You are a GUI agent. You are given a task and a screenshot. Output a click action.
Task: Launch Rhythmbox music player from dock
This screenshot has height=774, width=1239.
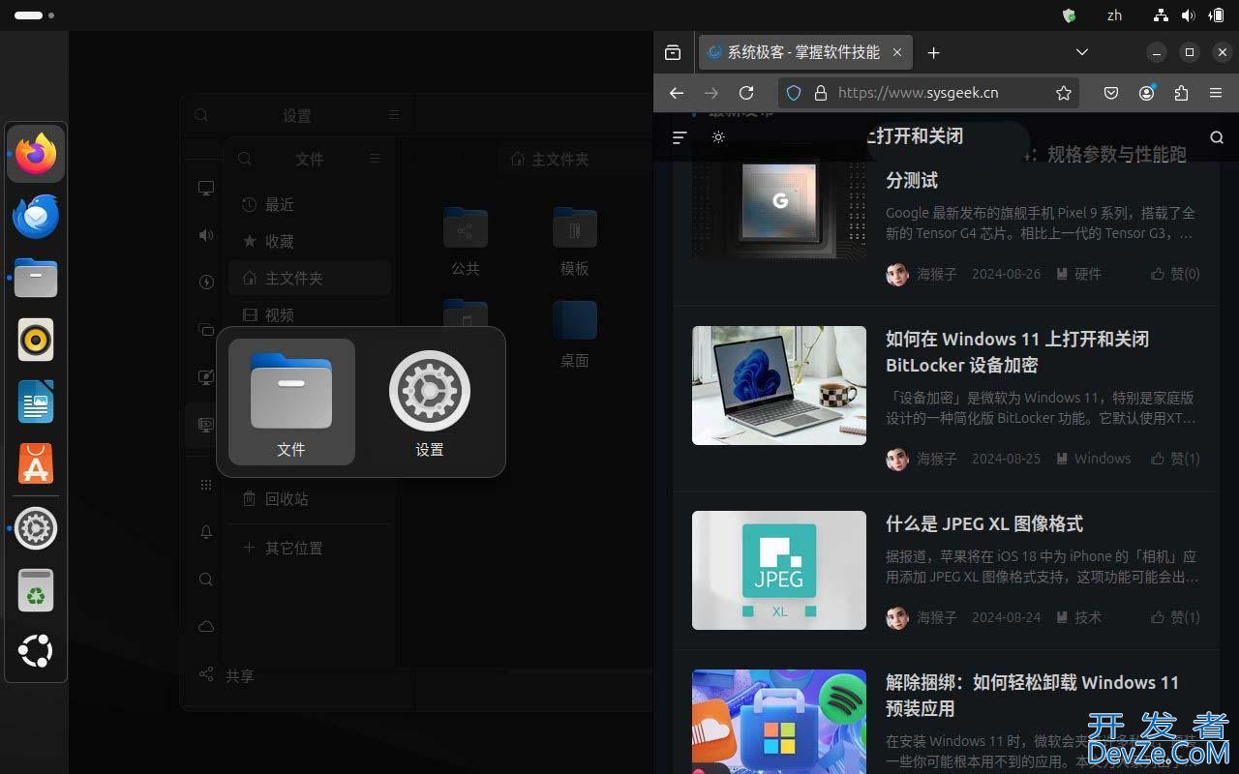point(36,340)
